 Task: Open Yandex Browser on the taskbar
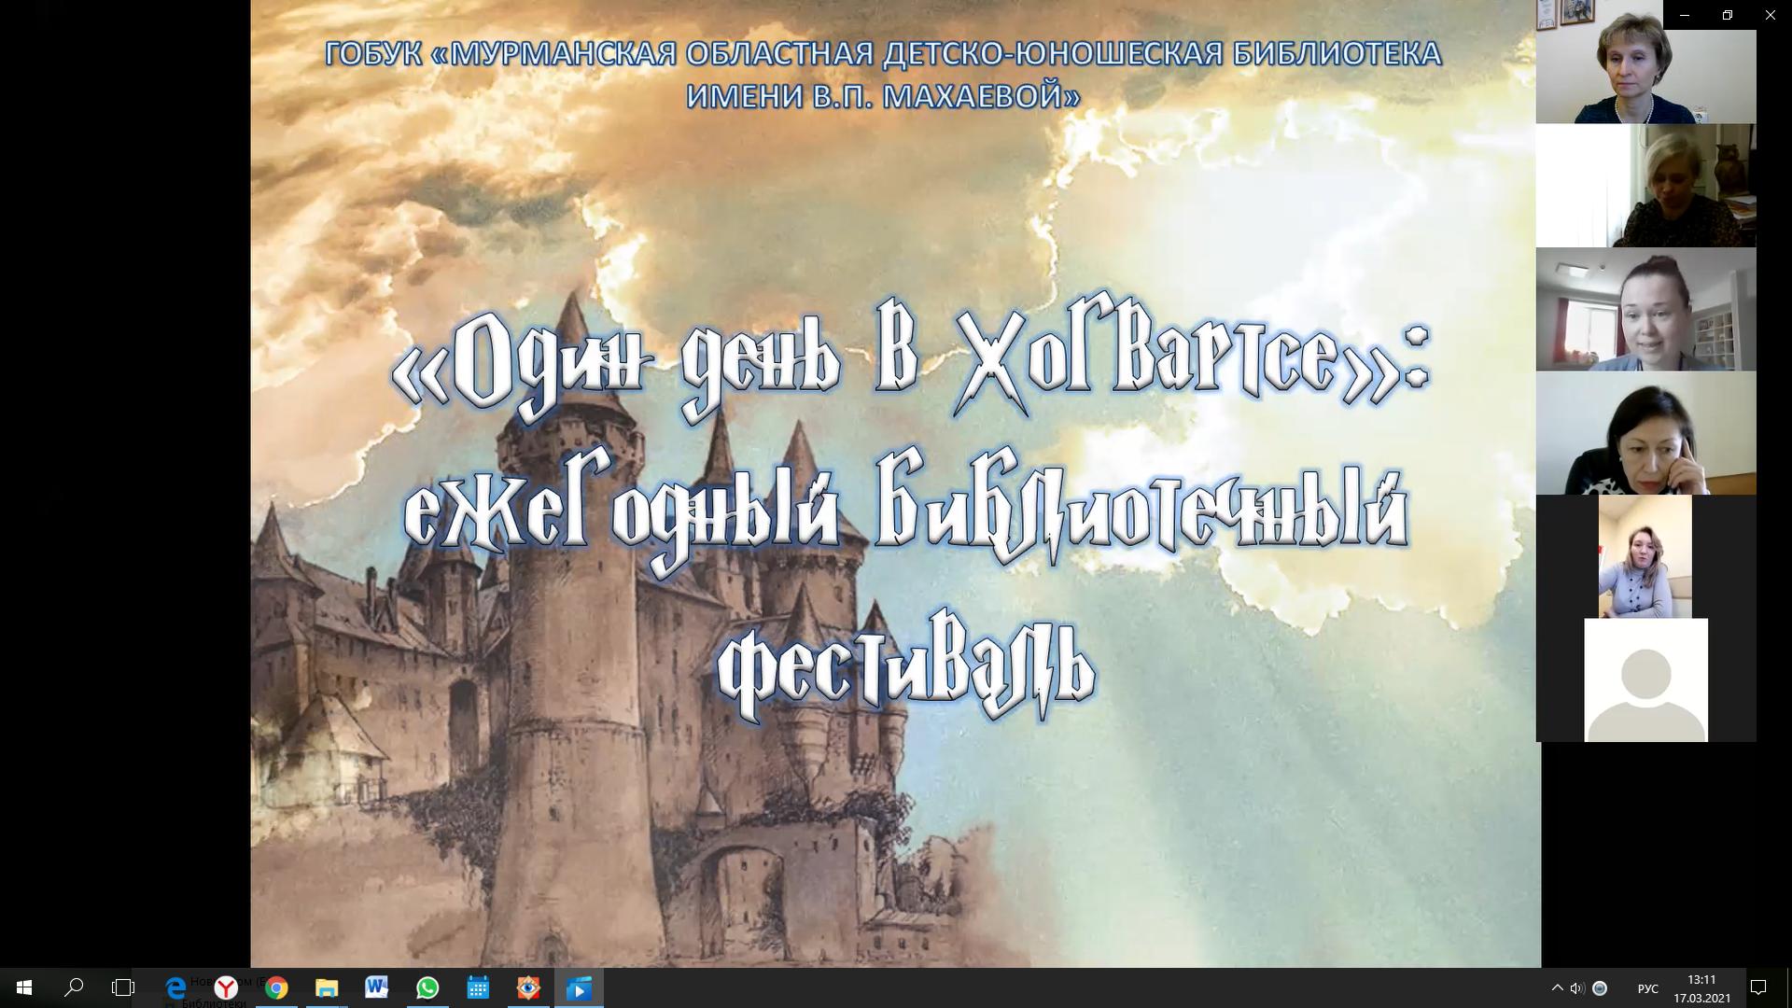[226, 987]
